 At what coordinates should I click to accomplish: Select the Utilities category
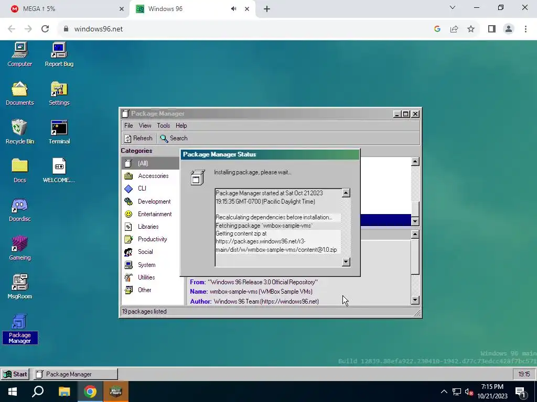tap(150, 277)
